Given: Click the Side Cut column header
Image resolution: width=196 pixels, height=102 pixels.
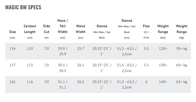Looking at the screenshot, I should tap(46, 32).
